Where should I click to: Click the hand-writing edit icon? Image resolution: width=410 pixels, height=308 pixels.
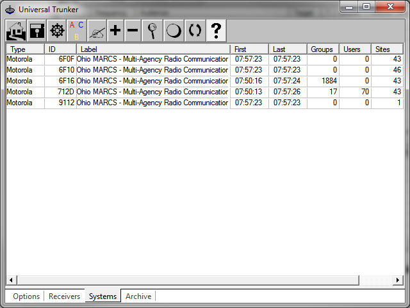[x=96, y=30]
